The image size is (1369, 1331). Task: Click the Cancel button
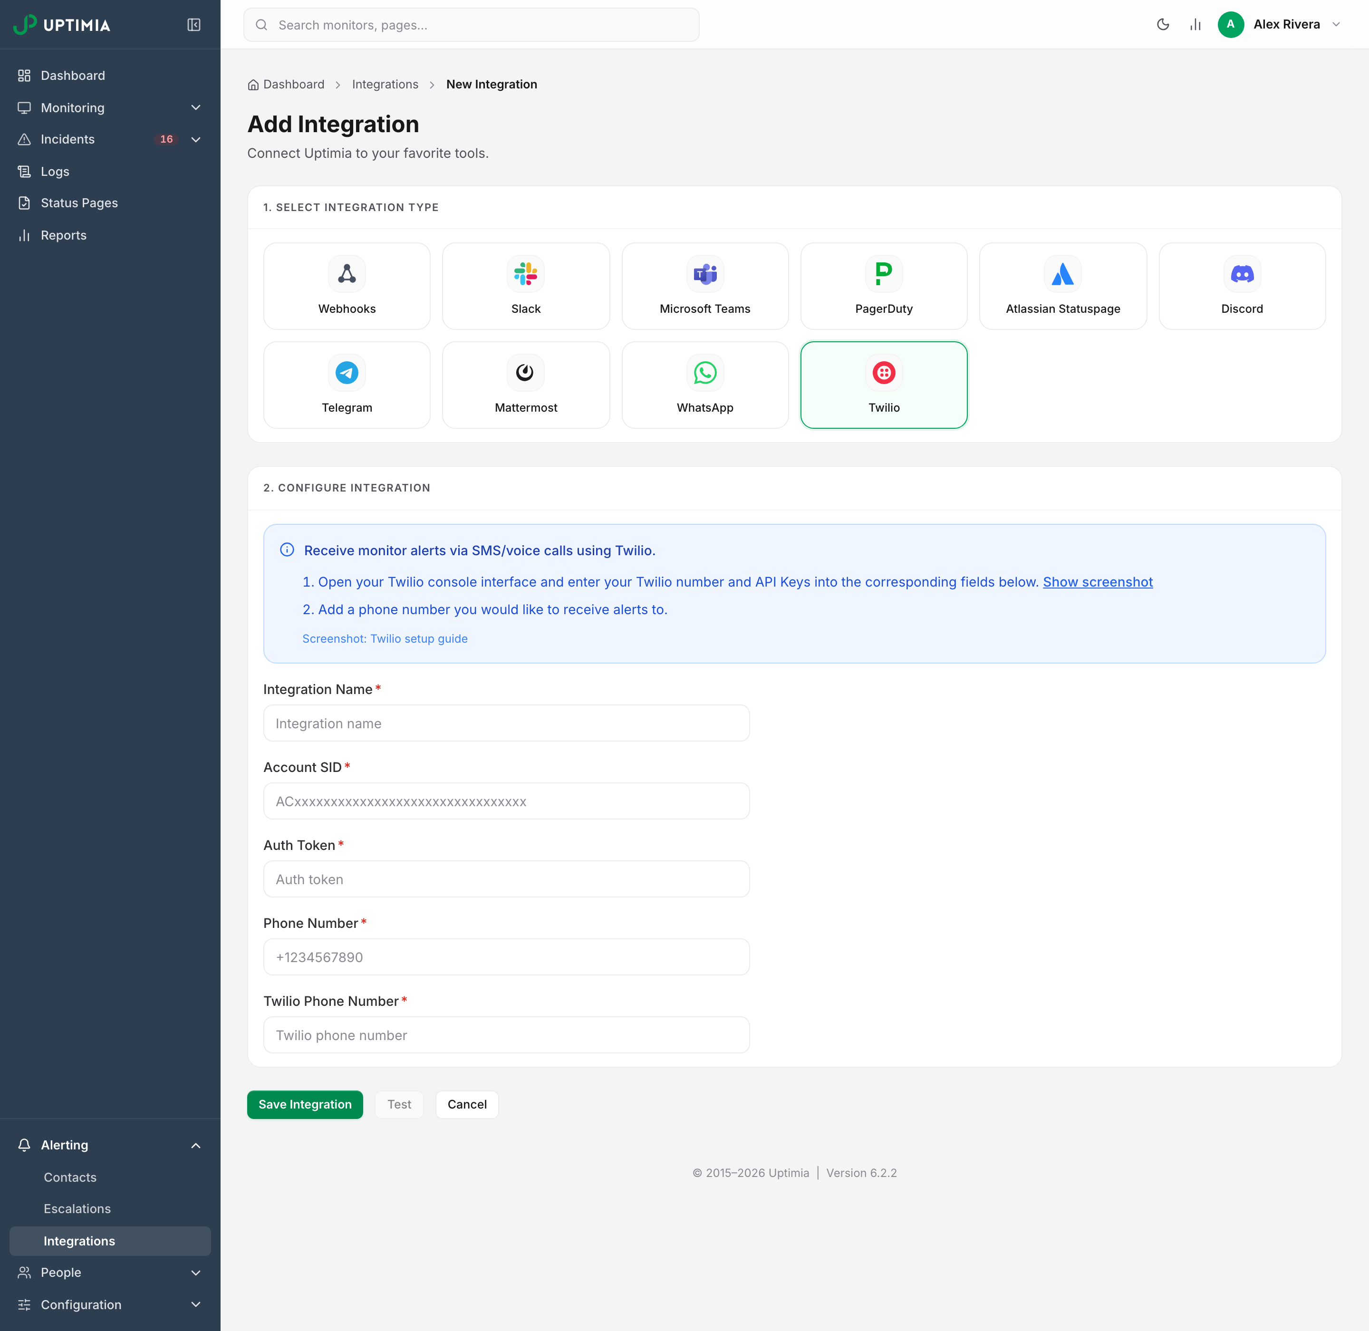point(467,1105)
